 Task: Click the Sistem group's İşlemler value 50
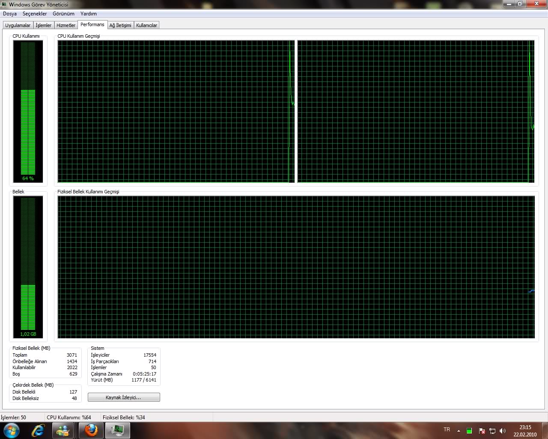coord(154,367)
